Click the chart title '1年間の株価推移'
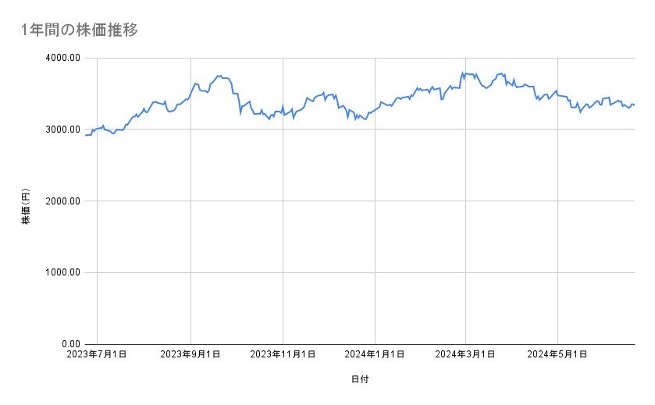This screenshot has width=655, height=405. (80, 30)
